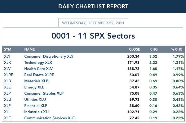The width and height of the screenshot is (186, 123).
Task: Open the XLY symbol link
Action: [7, 56]
